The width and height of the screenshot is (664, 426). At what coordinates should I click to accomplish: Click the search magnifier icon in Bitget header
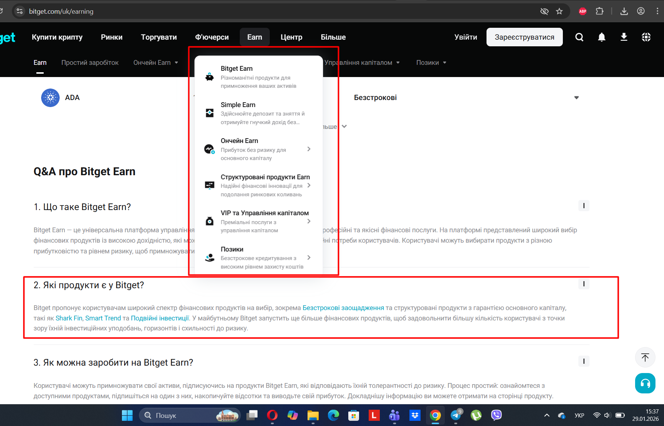[x=579, y=37]
